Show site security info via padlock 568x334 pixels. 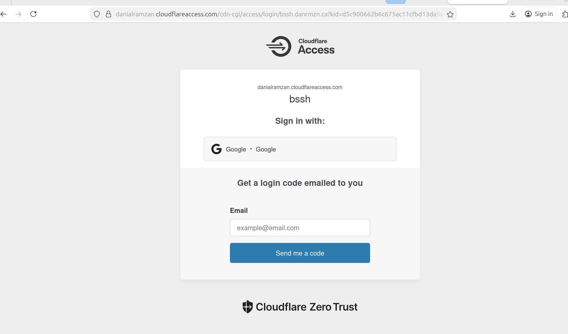click(108, 14)
